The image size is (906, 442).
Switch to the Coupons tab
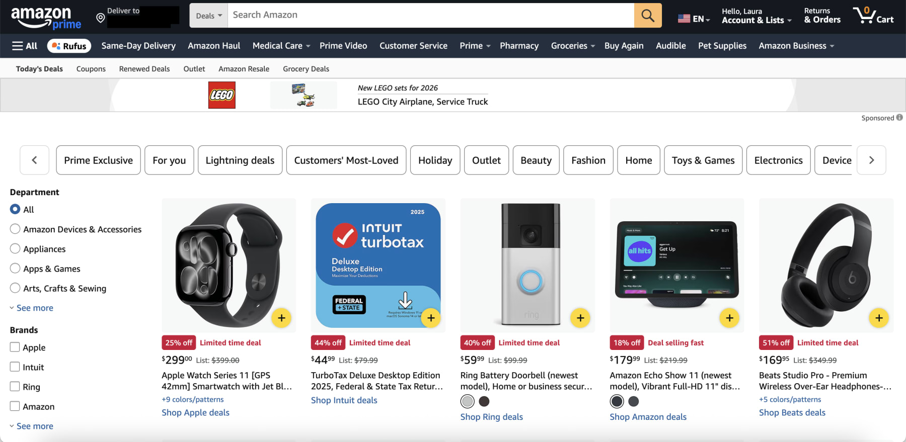(91, 68)
